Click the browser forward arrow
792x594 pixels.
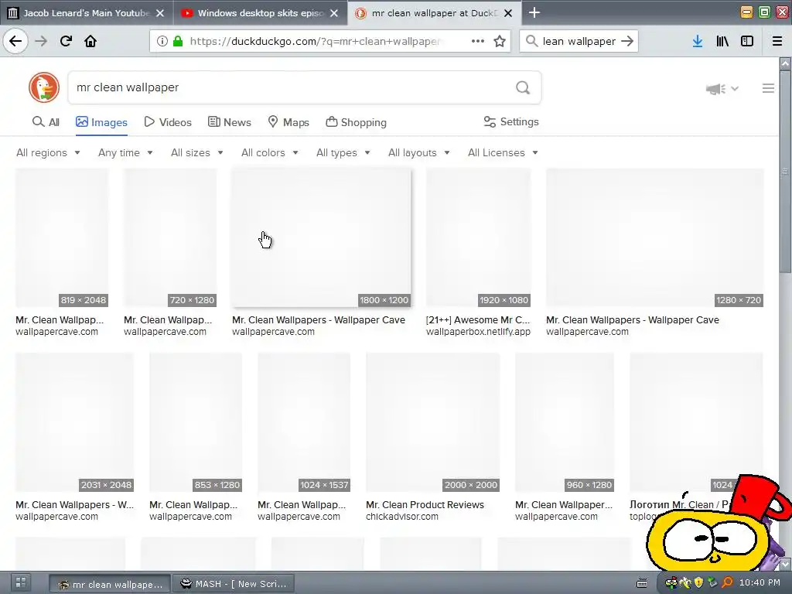(41, 41)
